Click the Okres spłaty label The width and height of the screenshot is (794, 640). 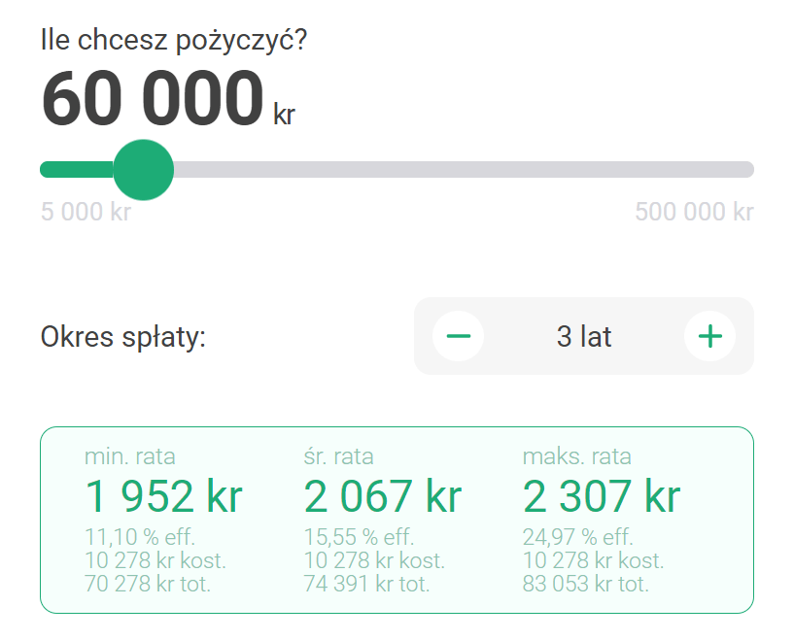123,337
